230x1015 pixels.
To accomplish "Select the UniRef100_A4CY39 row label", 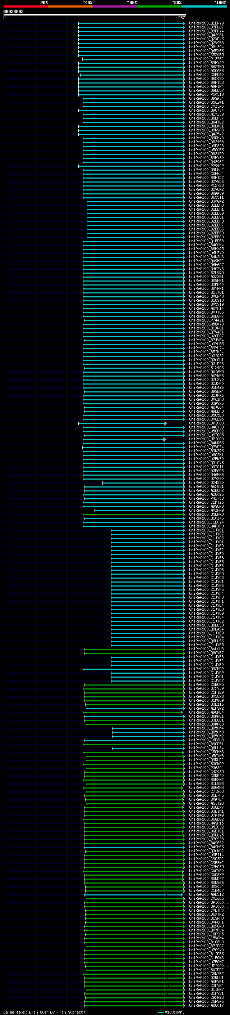I will pos(206,427).
